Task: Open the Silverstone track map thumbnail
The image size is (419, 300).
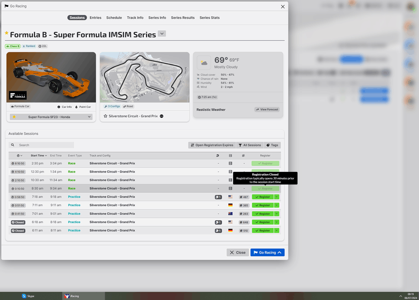Action: pos(145,77)
